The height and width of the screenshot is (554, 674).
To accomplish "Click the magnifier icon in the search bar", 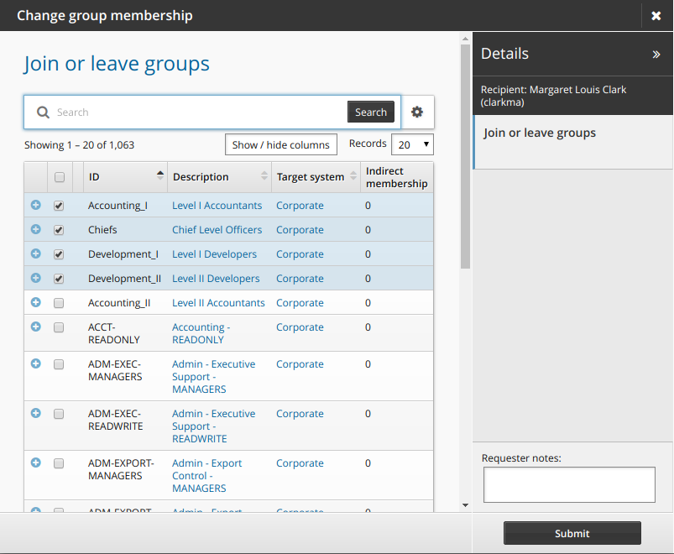I will [42, 112].
